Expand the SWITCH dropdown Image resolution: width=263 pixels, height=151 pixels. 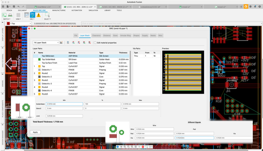(x=7, y=19)
